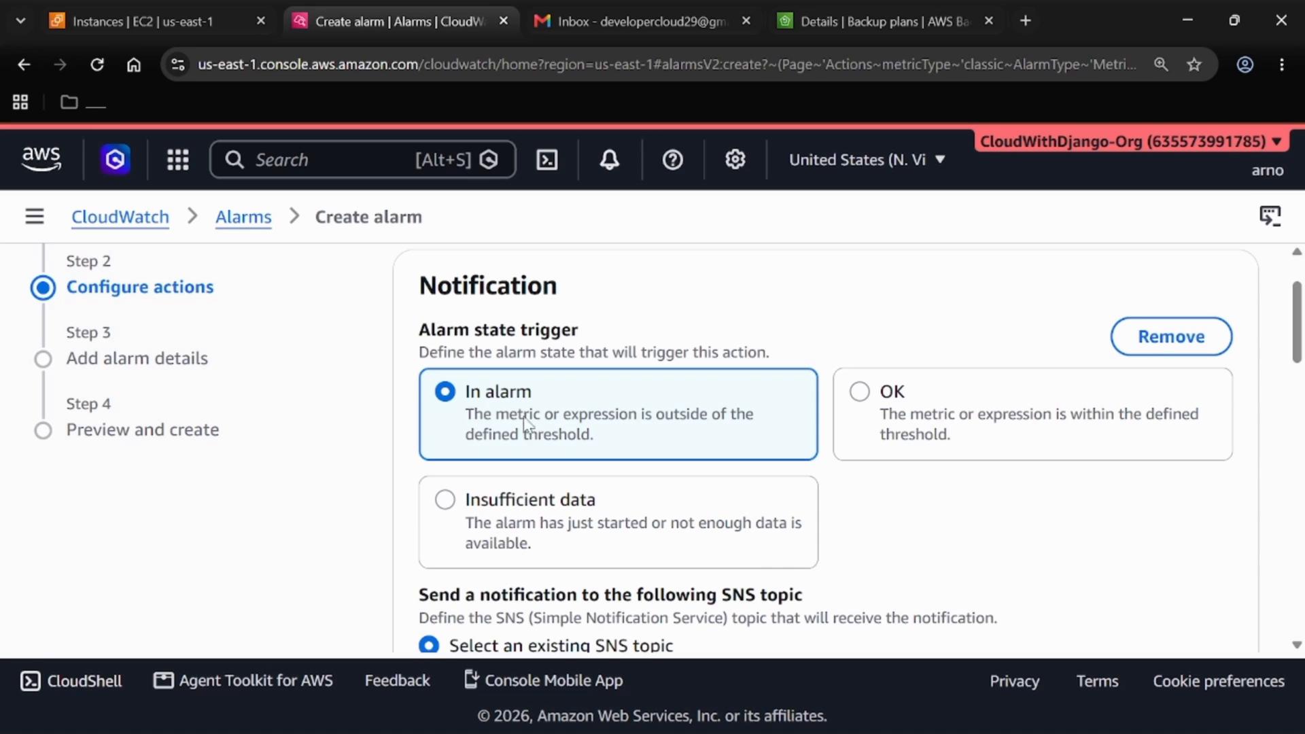Click the browser address bar URL
The height and width of the screenshot is (734, 1305).
pyautogui.click(x=666, y=65)
